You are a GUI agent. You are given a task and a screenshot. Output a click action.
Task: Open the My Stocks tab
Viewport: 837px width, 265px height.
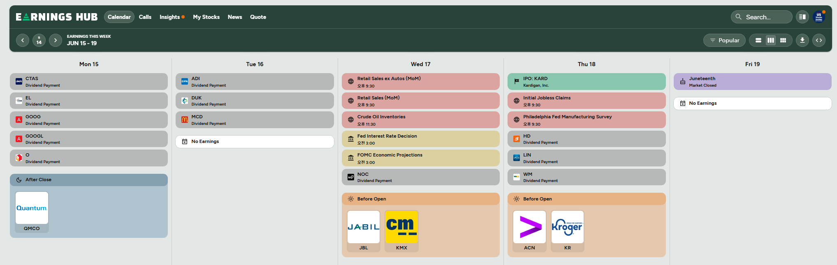206,17
